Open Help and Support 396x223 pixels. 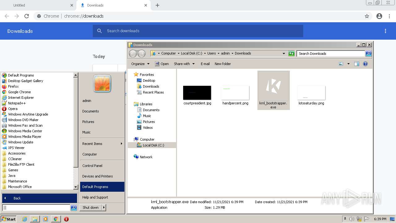pos(95,197)
